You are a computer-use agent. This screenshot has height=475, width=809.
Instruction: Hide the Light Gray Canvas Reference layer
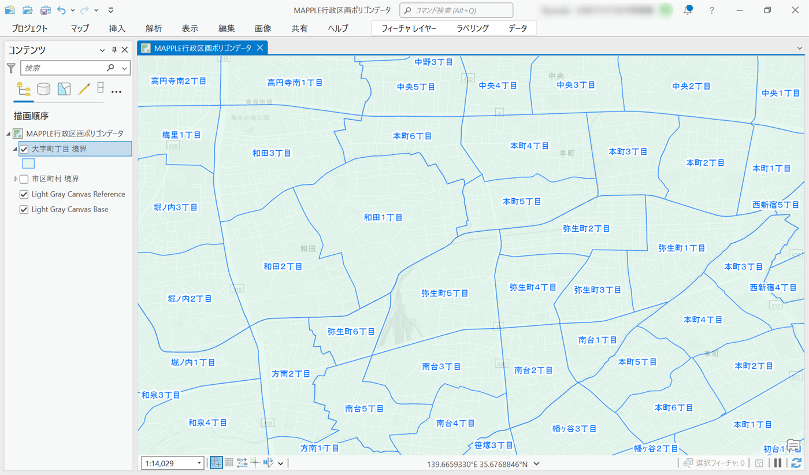point(24,194)
